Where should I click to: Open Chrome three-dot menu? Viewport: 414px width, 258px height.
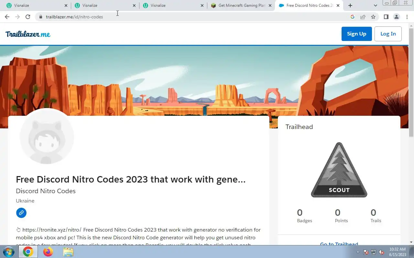click(407, 17)
